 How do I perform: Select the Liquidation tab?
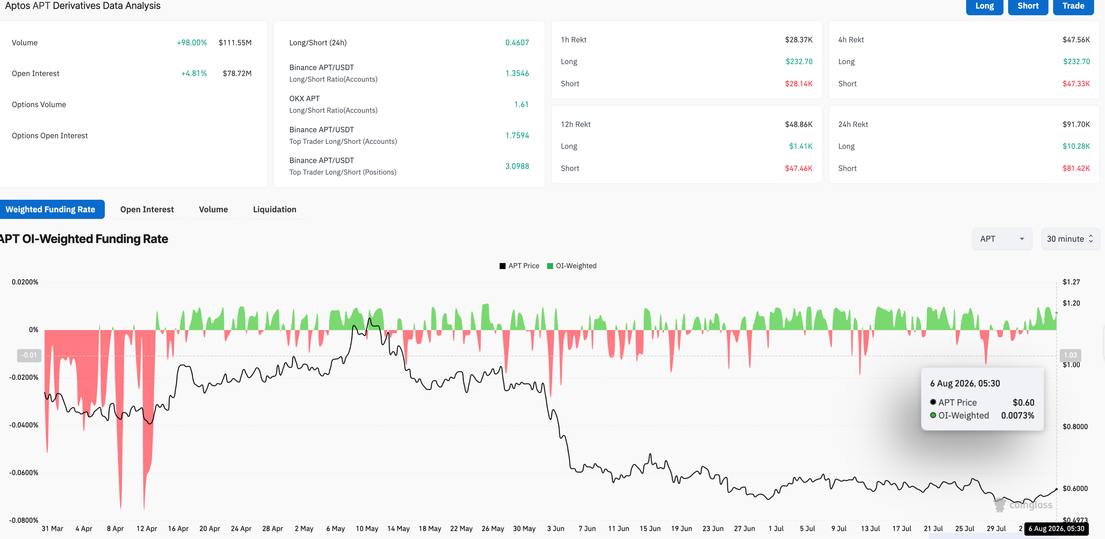tap(274, 209)
